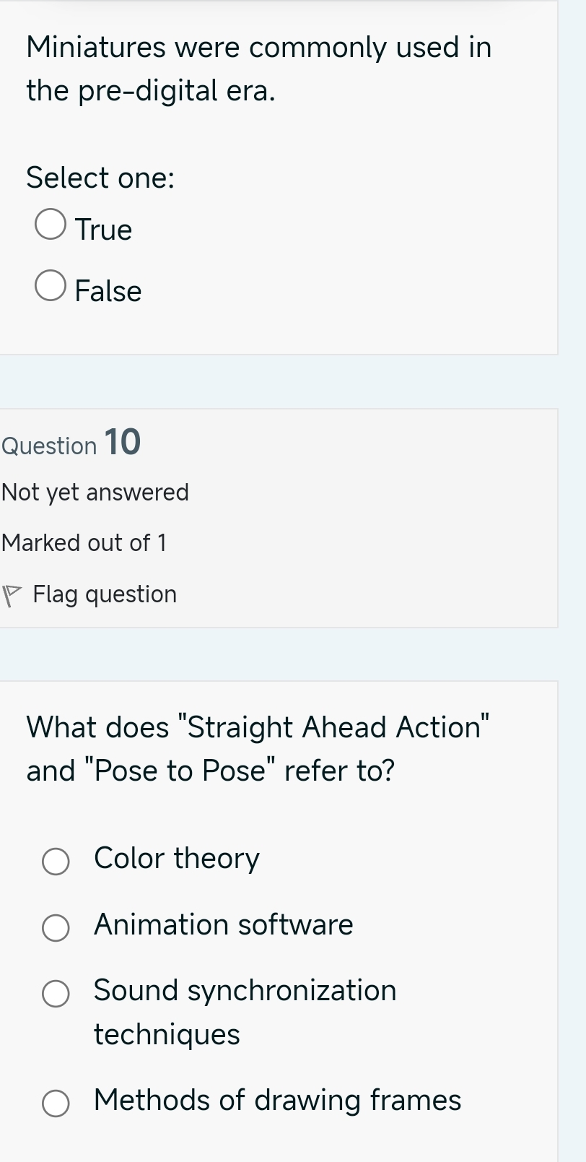Click the 'Not yet answered' status text
Screen dimensions: 586x1162
tap(95, 493)
